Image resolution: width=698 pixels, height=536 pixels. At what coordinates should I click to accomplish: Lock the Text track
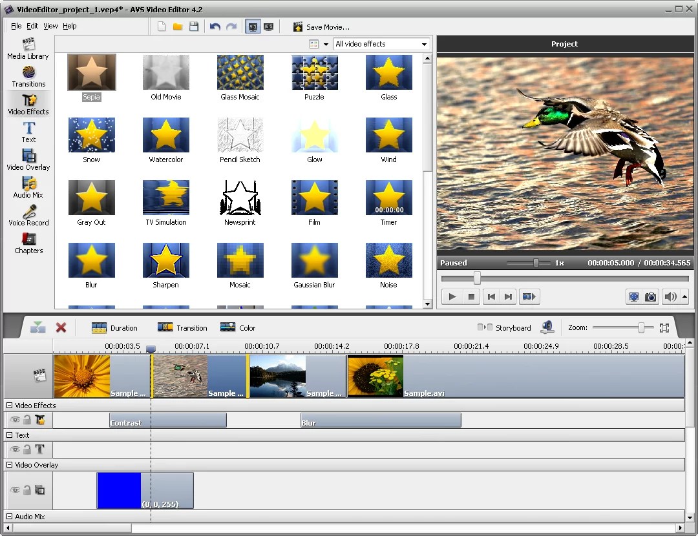point(27,449)
